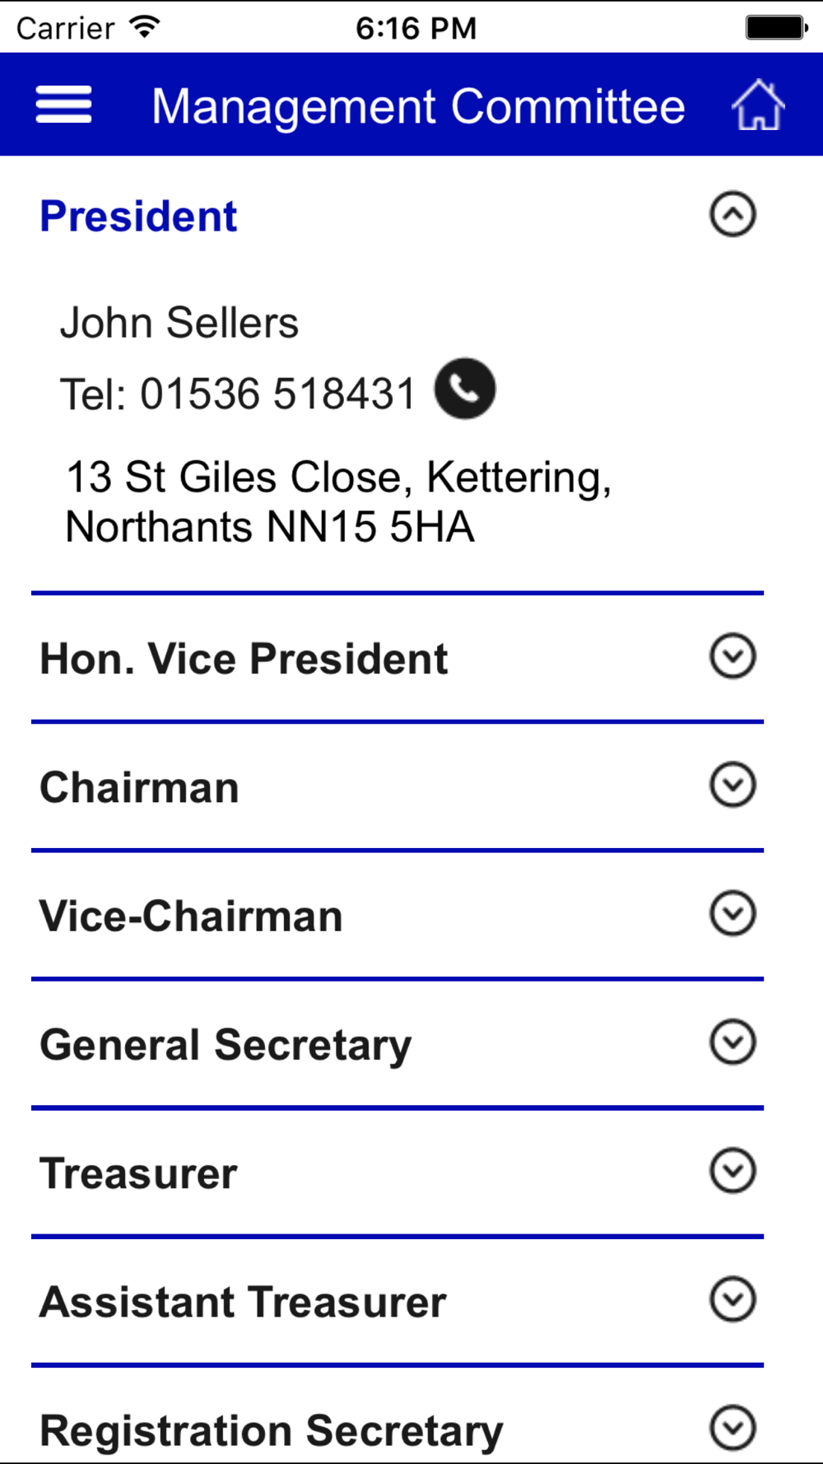Expand Registration Secretary chevron icon
Viewport: 823px width, 1464px height.
[x=732, y=1428]
